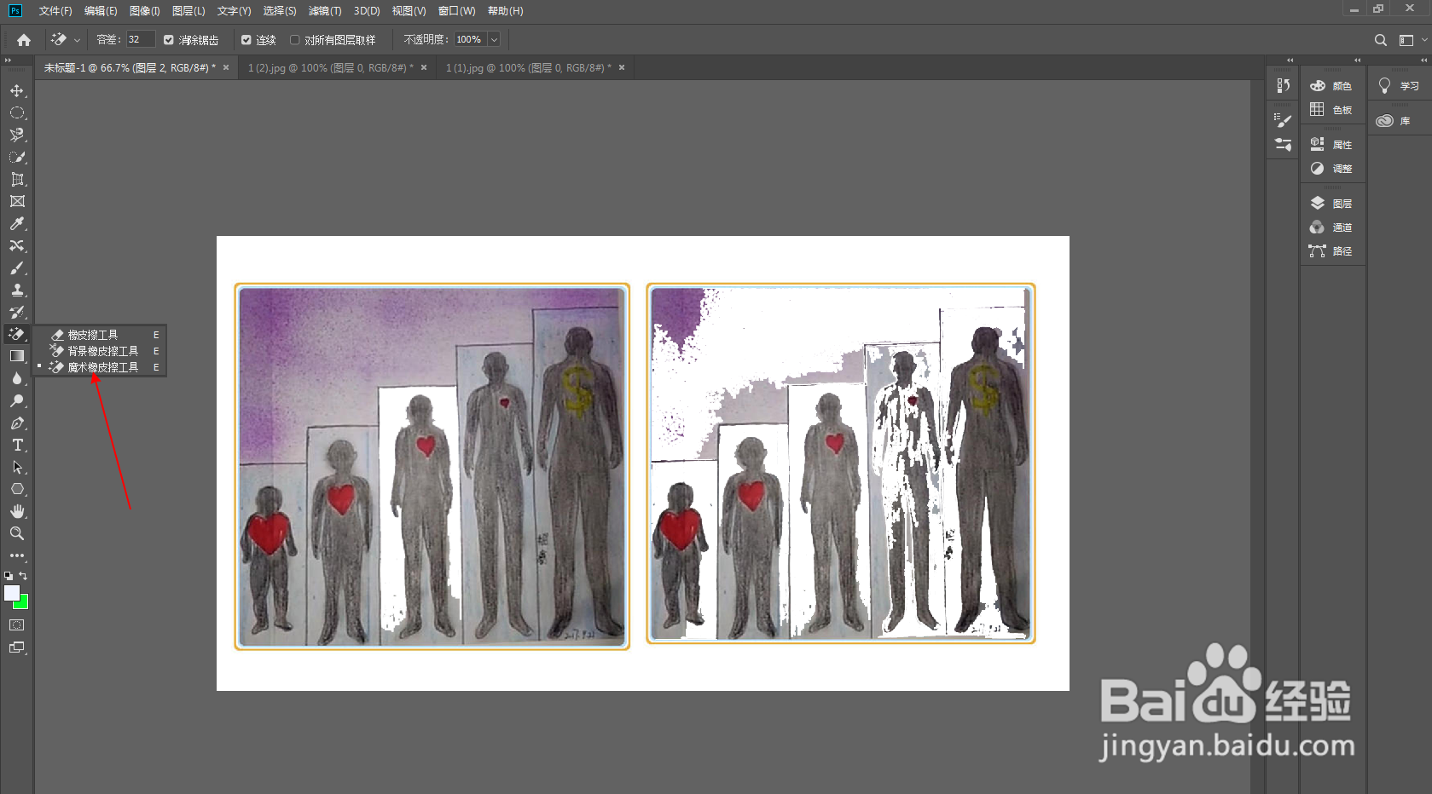Open the 通道 (Channels) panel
1432x794 pixels.
[x=1332, y=227]
